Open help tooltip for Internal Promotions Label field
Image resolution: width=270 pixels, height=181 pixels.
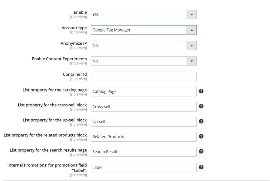pyautogui.click(x=201, y=167)
